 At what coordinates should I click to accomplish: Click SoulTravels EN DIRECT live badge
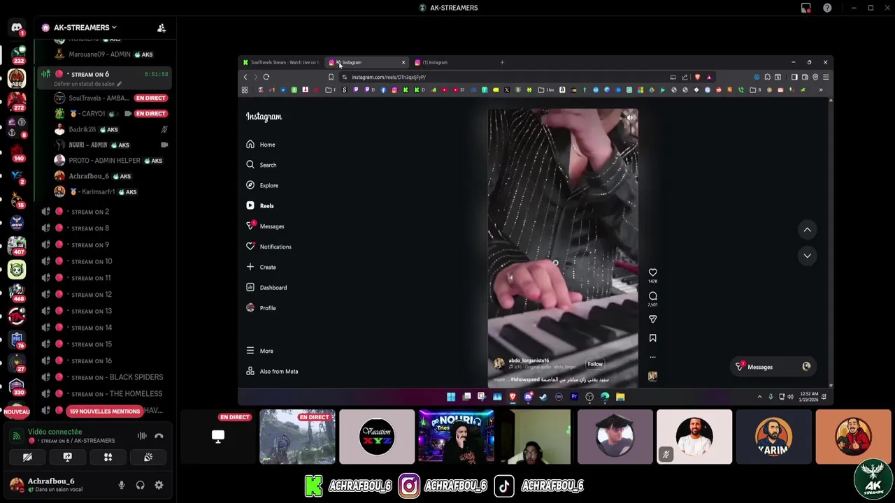tap(150, 98)
